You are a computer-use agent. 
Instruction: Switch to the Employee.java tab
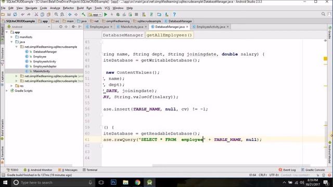coord(99,26)
